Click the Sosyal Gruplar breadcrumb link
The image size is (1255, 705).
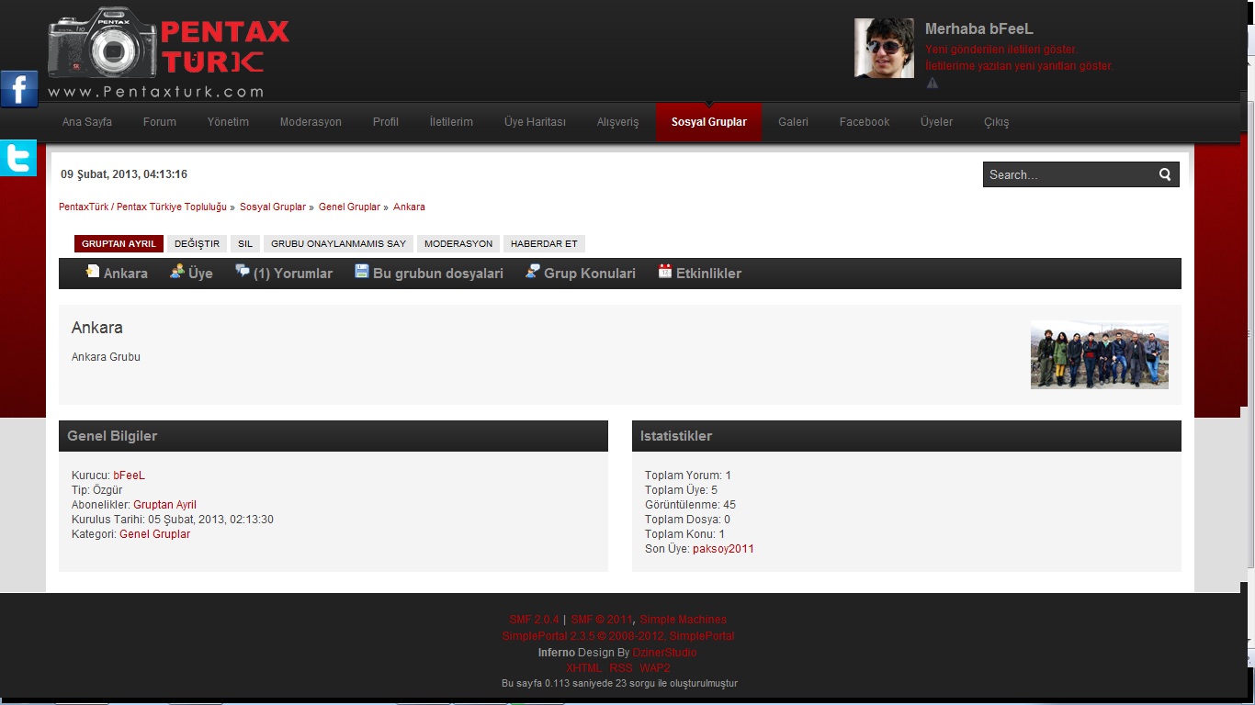(x=273, y=207)
